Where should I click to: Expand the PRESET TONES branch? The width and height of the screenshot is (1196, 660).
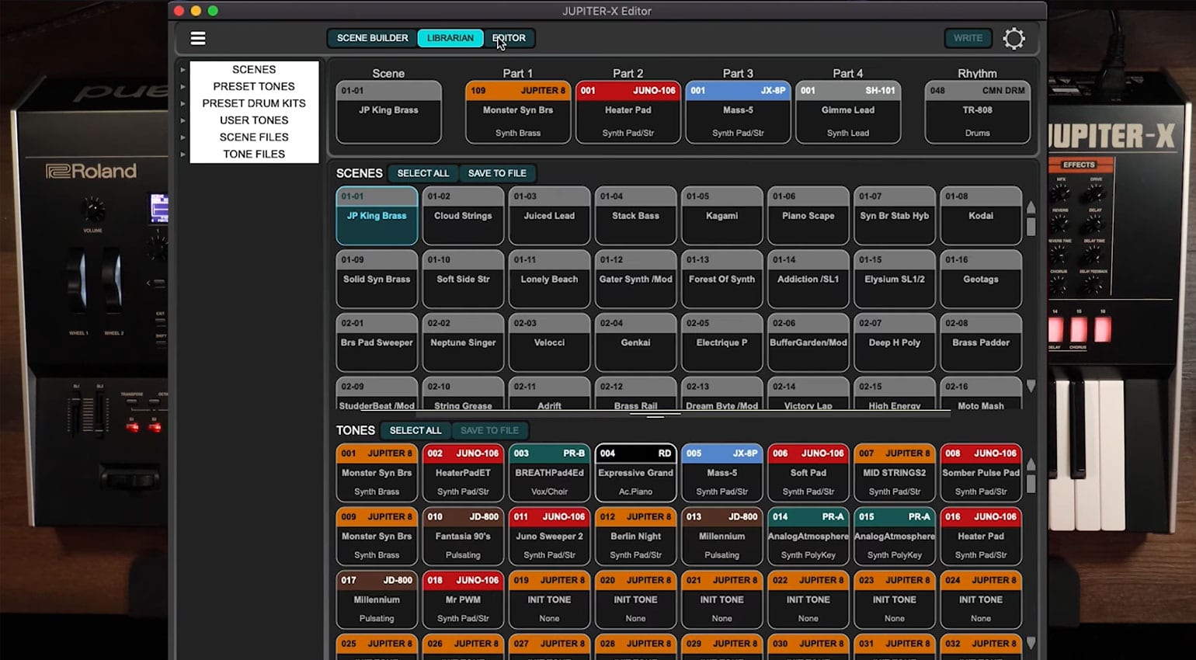click(x=183, y=86)
